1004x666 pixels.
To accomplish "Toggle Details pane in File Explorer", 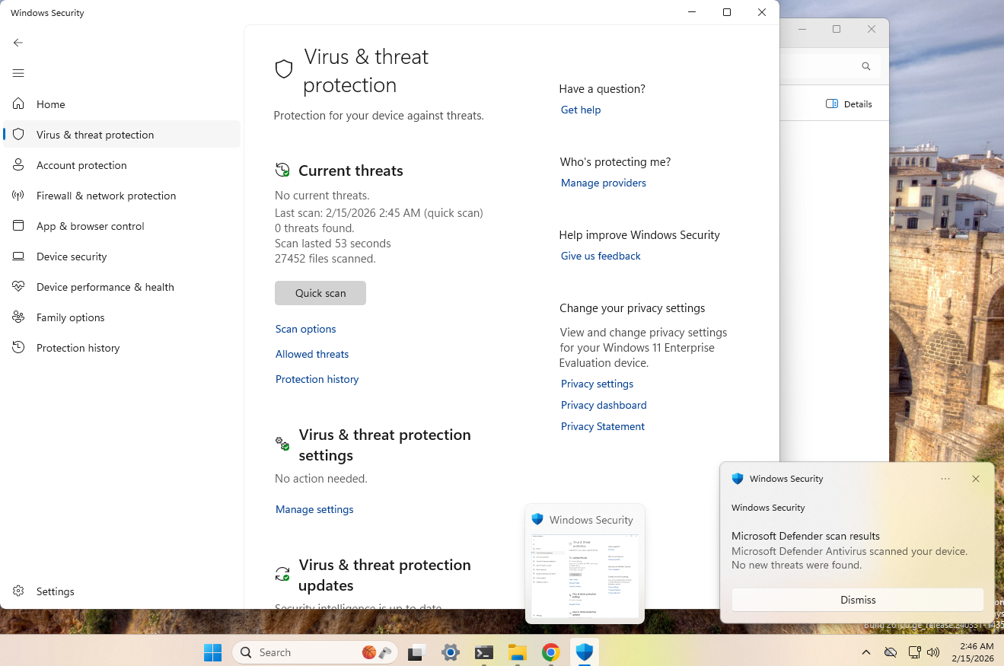I will 849,104.
